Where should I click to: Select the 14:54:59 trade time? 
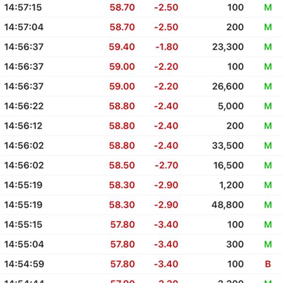tap(24, 264)
